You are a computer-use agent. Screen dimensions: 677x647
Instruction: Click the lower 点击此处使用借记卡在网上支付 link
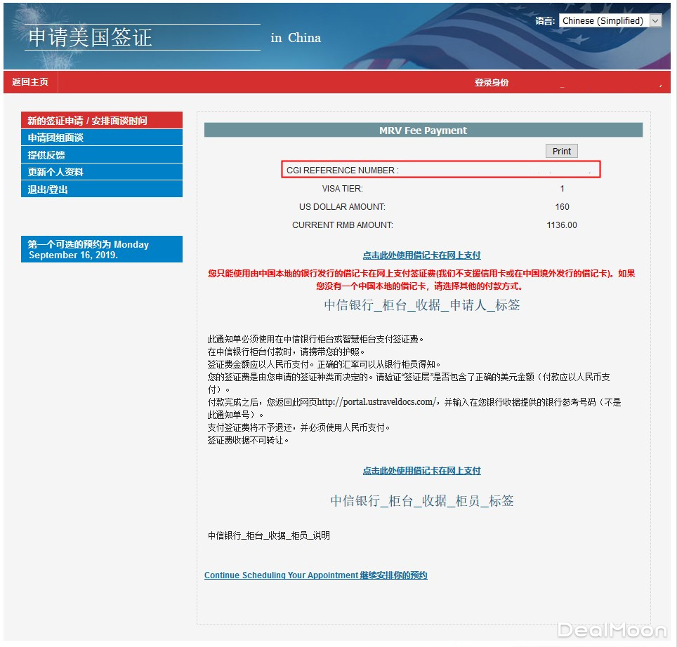421,471
